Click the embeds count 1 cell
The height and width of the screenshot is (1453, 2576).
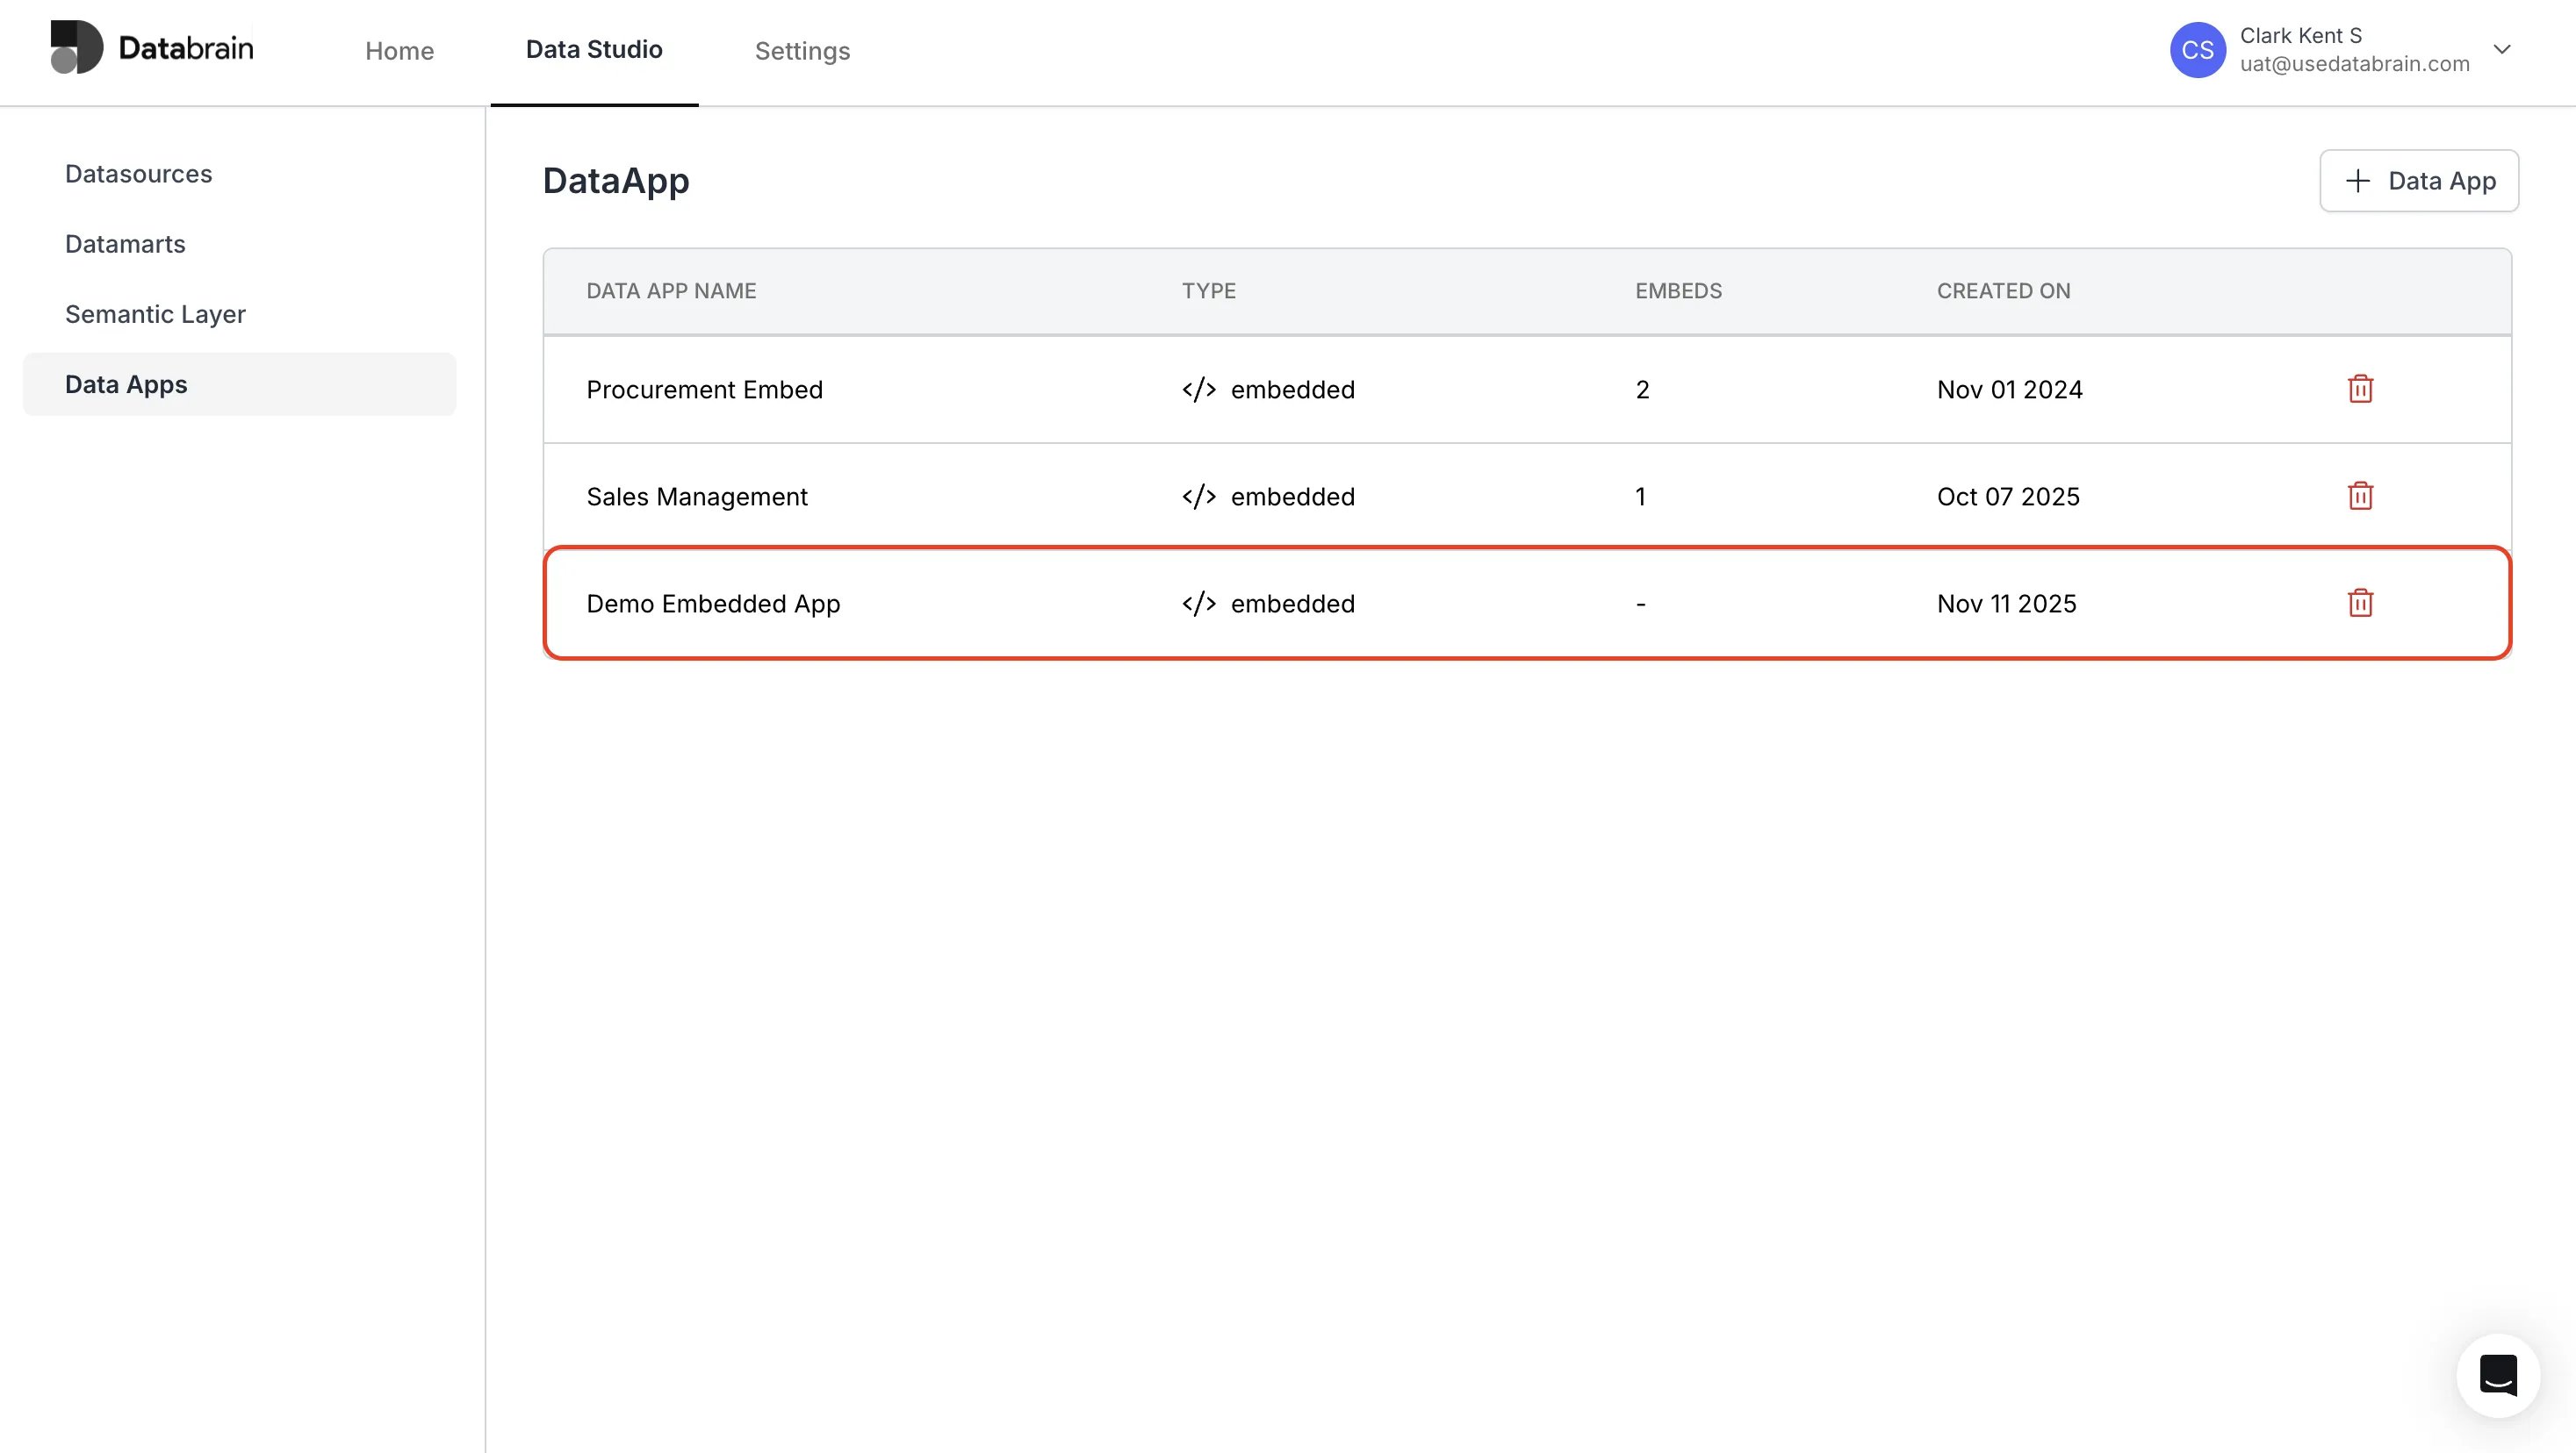pyautogui.click(x=1640, y=497)
